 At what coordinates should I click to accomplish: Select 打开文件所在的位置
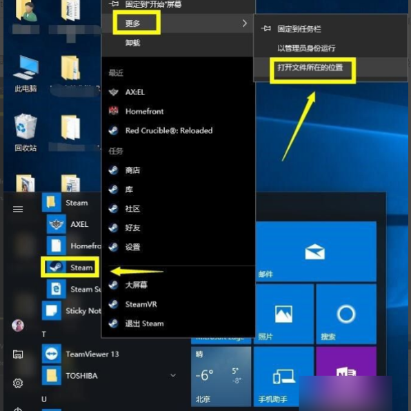[330, 68]
